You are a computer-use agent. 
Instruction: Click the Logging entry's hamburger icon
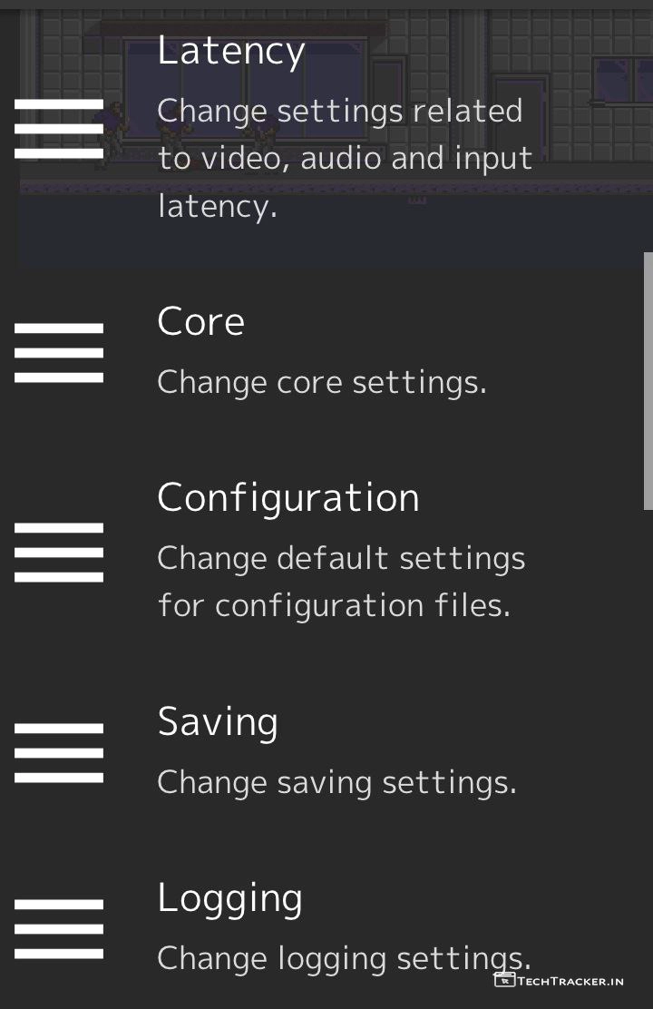[x=59, y=928]
